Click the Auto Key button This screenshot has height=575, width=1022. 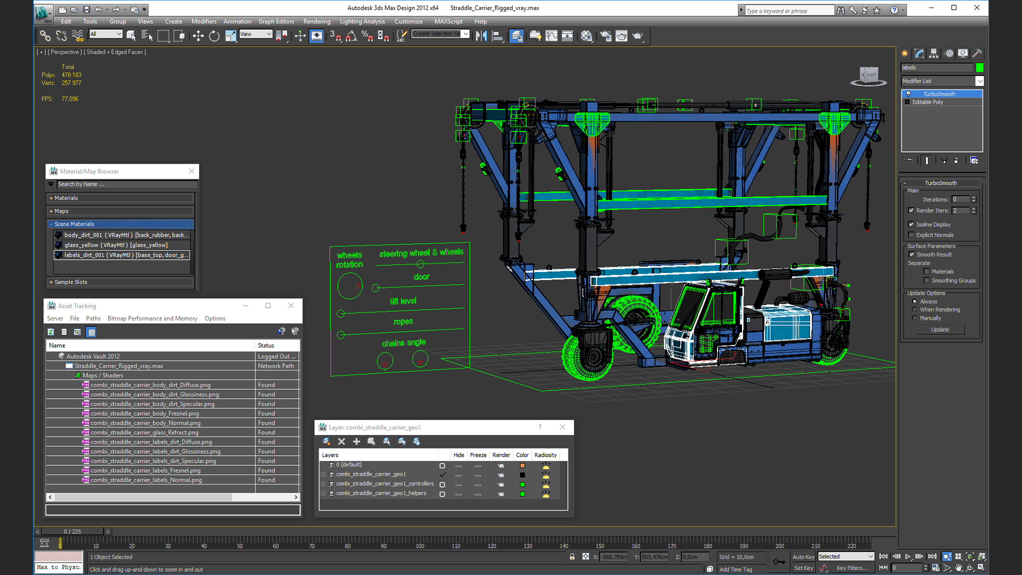[803, 557]
